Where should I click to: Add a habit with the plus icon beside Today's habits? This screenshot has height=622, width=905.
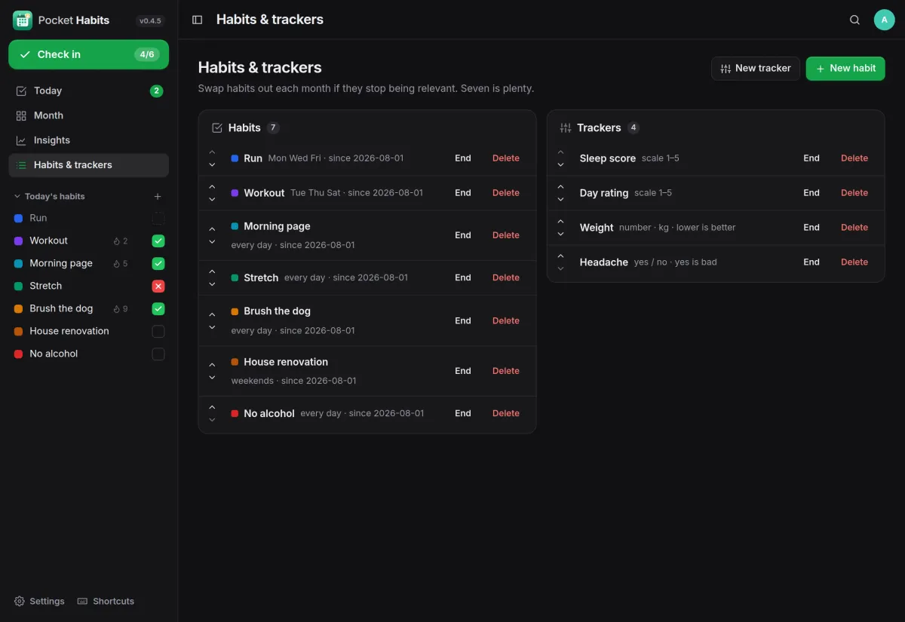[158, 197]
